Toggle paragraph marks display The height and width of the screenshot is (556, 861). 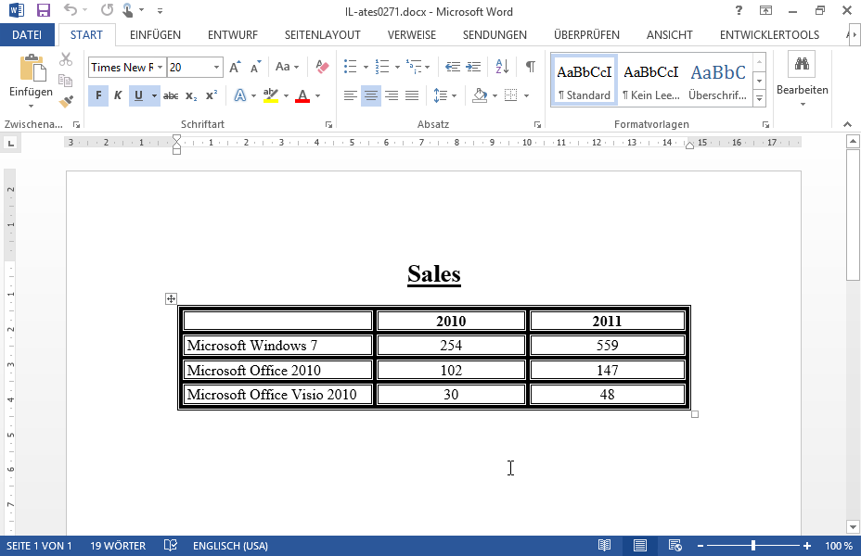point(531,67)
